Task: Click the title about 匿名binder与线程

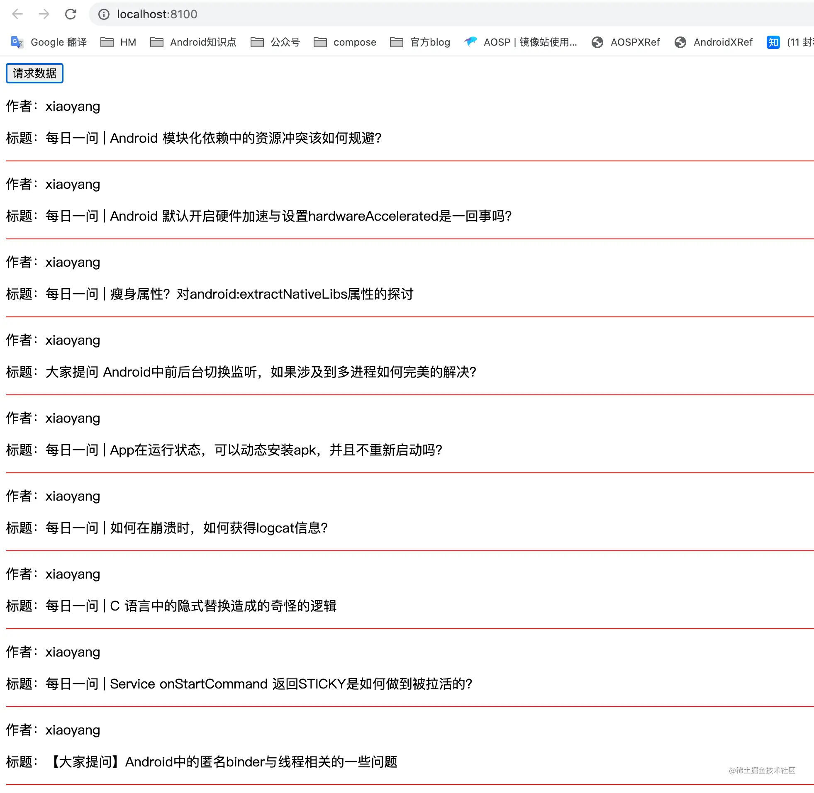Action: [202, 761]
